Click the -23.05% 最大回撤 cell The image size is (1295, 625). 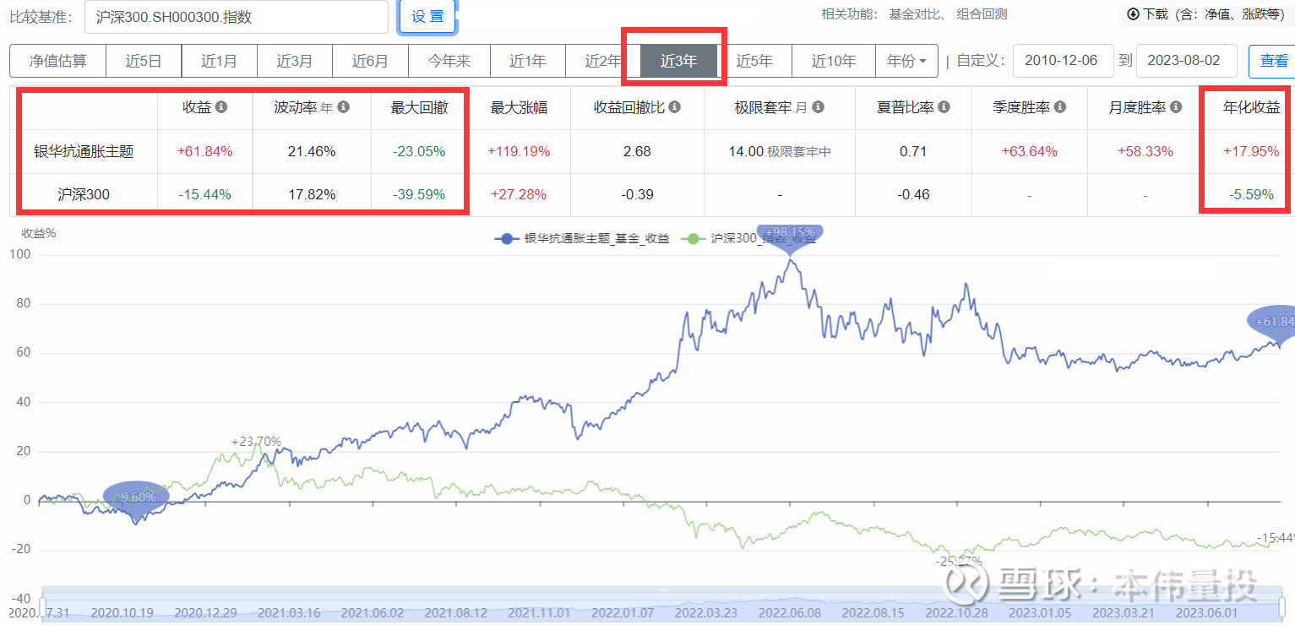click(419, 152)
